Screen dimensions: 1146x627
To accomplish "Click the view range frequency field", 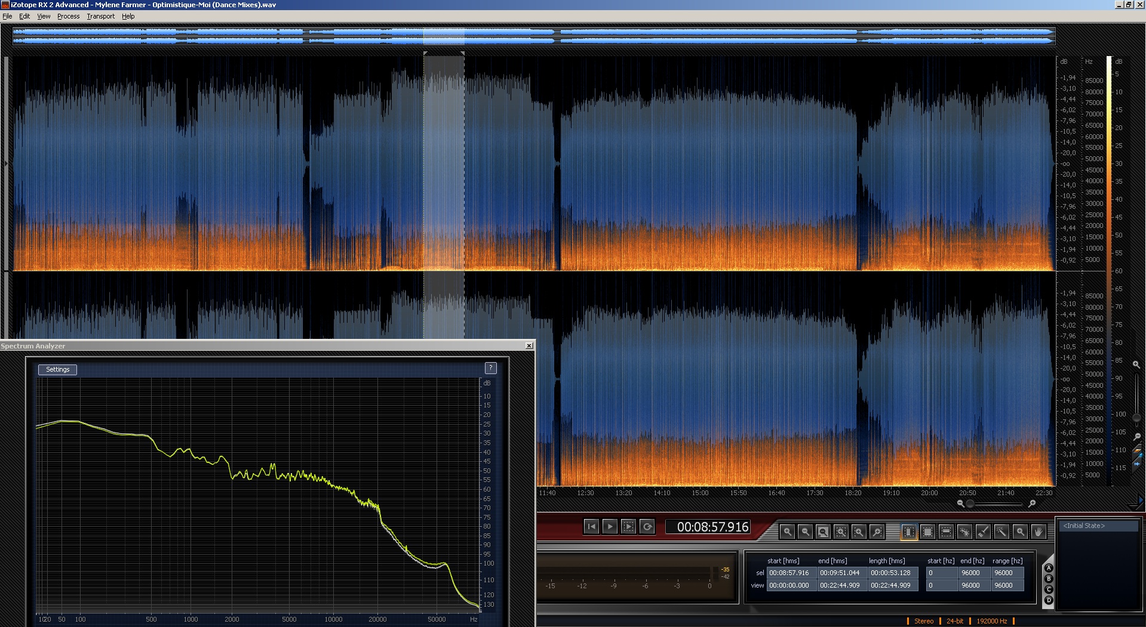I will tap(1007, 585).
